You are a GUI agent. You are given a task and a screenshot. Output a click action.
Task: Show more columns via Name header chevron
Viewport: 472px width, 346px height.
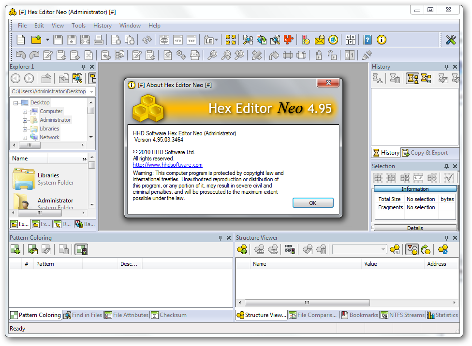(x=84, y=159)
